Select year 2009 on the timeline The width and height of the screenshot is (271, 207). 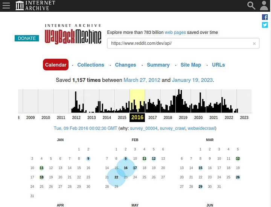(30, 117)
